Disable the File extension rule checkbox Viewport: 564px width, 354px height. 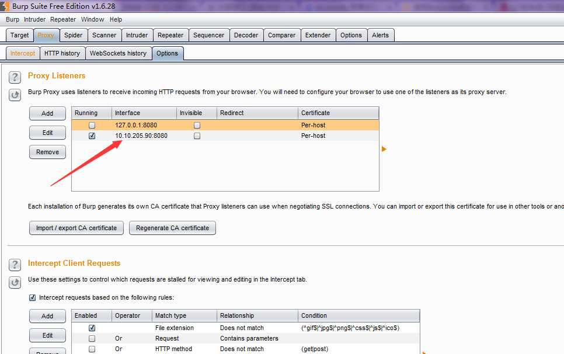tap(92, 328)
